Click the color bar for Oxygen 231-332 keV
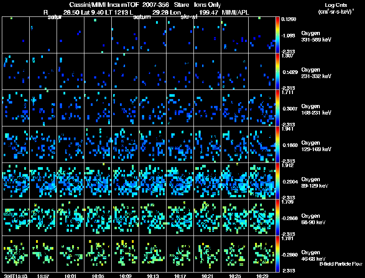 pos(278,72)
